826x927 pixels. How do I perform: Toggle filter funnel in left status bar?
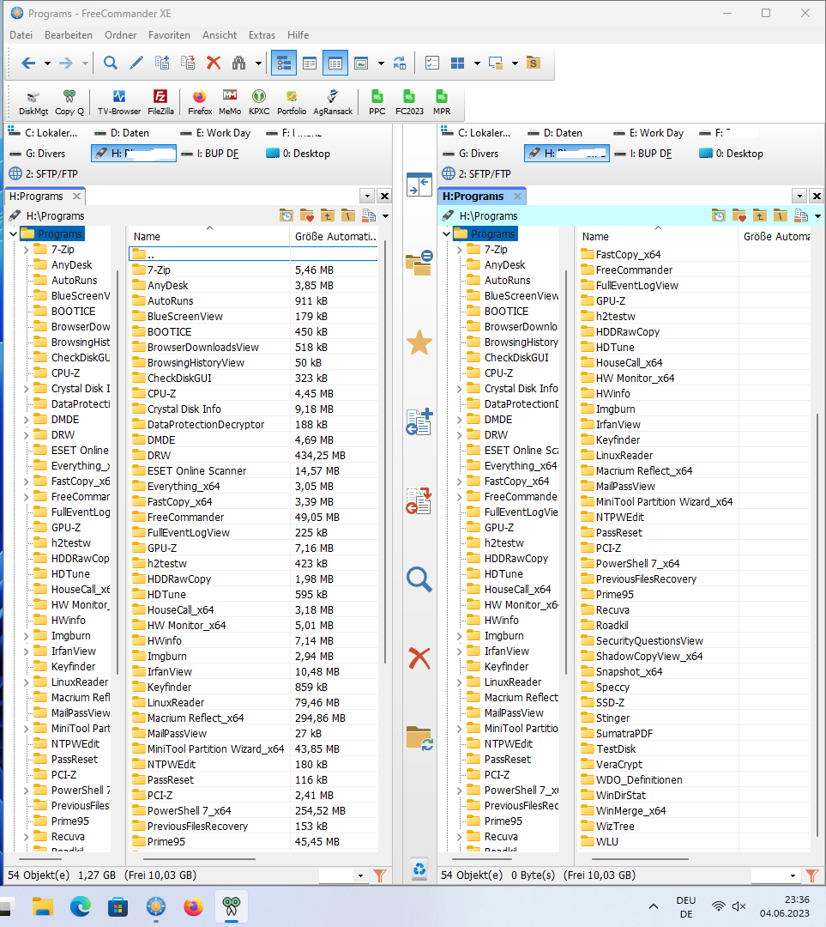[x=380, y=875]
